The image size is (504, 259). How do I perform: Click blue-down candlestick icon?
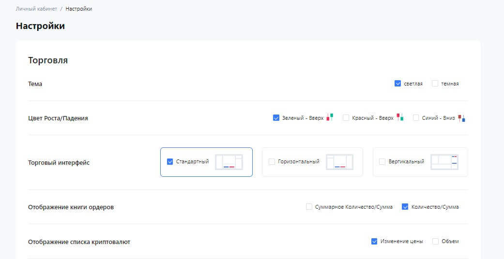[x=461, y=117]
